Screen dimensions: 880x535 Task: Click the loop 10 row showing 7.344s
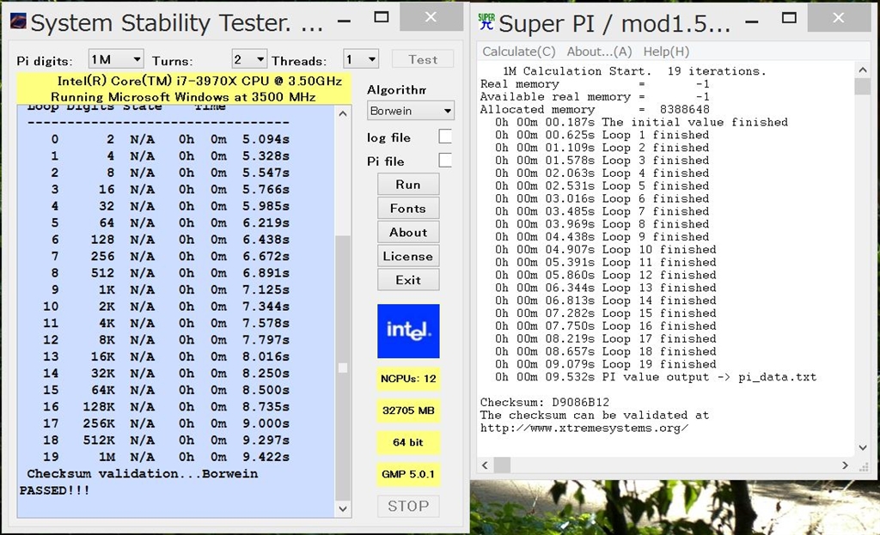[x=167, y=307]
